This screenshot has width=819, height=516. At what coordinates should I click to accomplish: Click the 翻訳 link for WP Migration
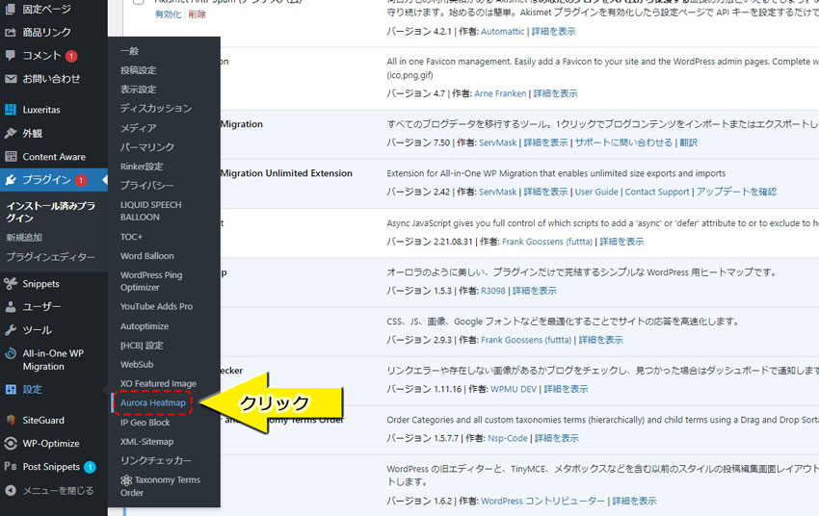[688, 142]
